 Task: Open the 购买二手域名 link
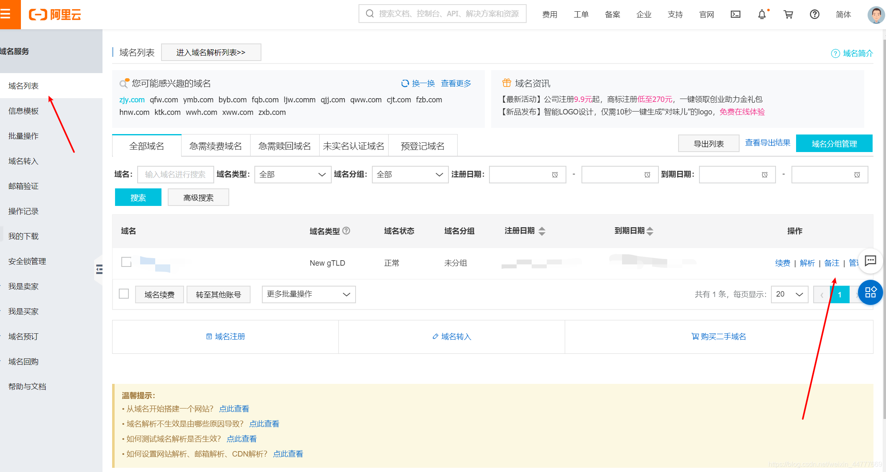(x=719, y=337)
